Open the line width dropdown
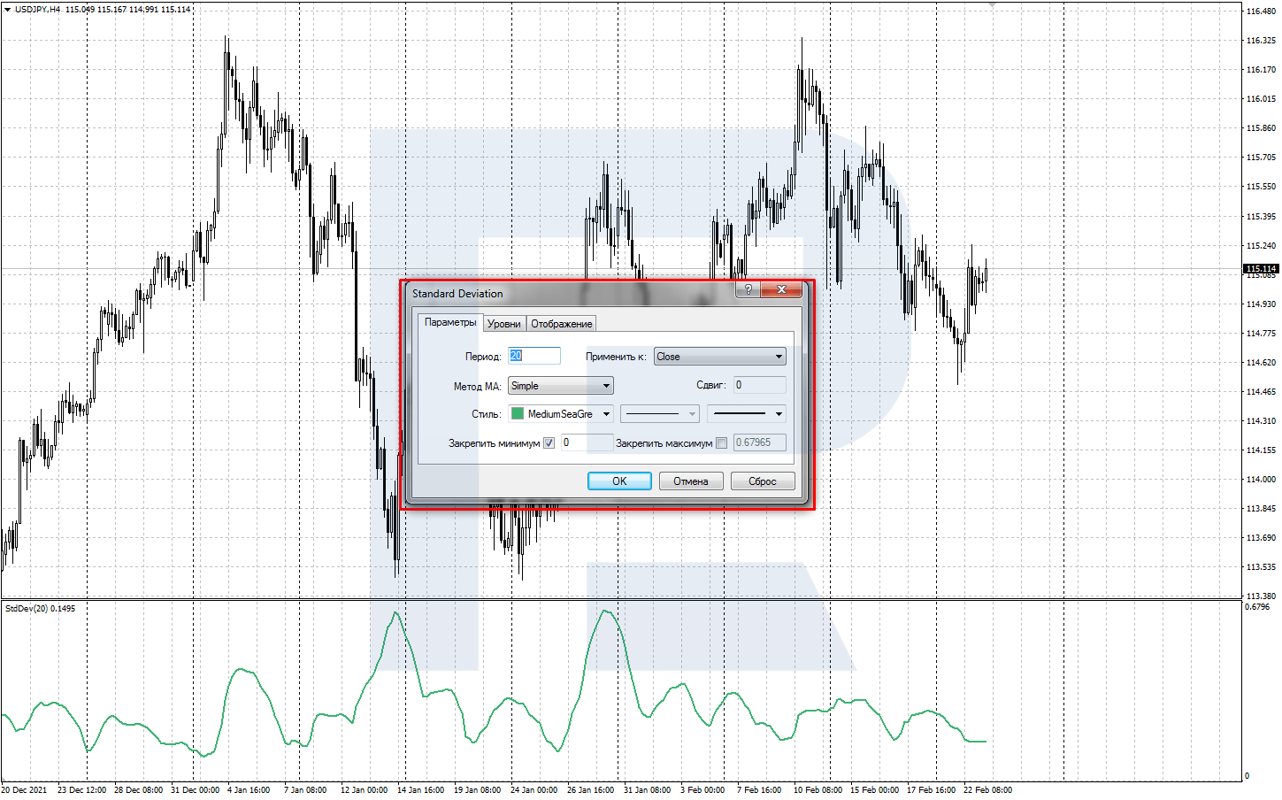The width and height of the screenshot is (1282, 800). (x=746, y=413)
